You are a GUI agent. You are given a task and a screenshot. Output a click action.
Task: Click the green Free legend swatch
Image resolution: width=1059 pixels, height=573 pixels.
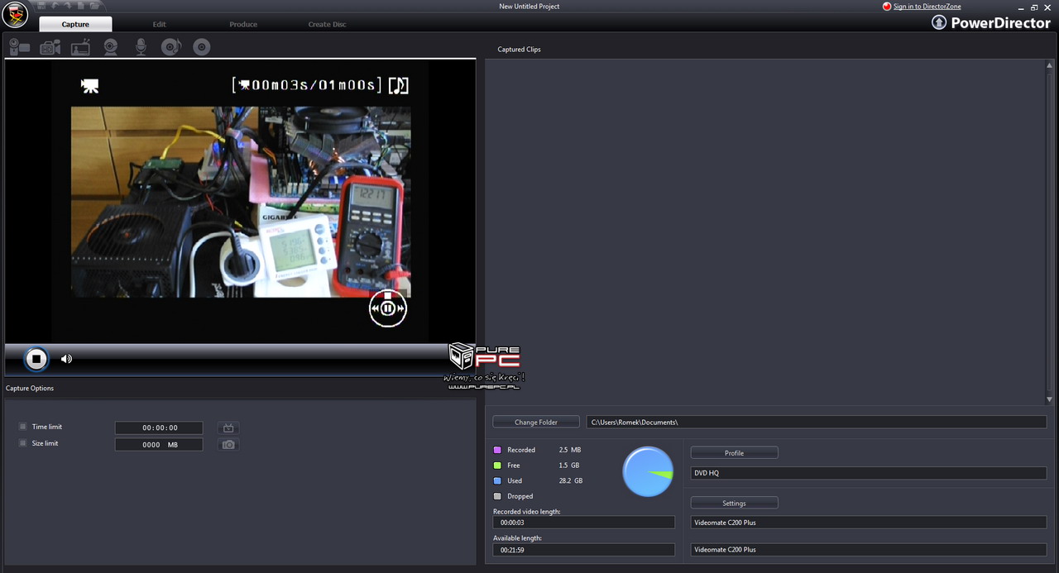pos(497,466)
